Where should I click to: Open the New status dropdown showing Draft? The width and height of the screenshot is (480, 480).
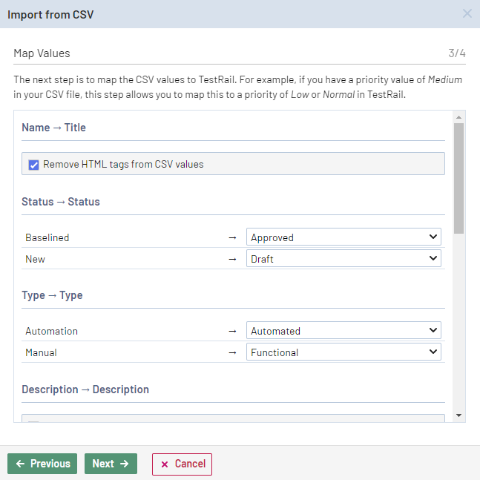(x=343, y=259)
